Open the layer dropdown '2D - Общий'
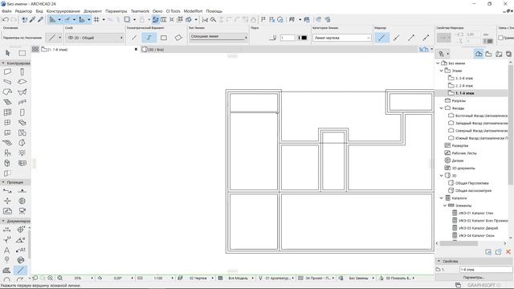514x289 pixels. 95,38
